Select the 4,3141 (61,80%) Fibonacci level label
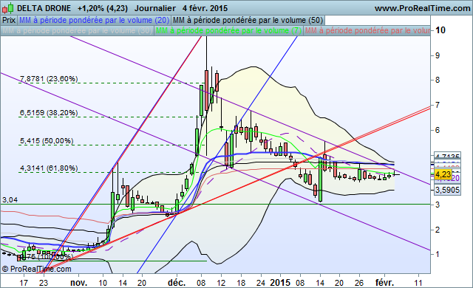The height and width of the screenshot is (288, 473). pyautogui.click(x=49, y=168)
